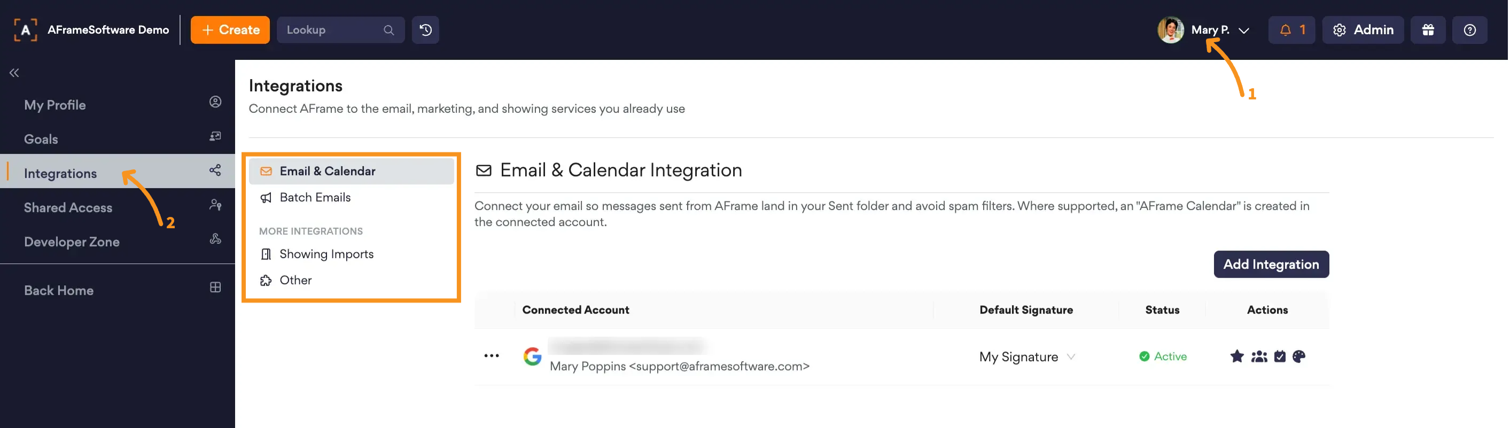Expand the Mary P. user menu chevron
The image size is (1510, 428).
pos(1244,30)
